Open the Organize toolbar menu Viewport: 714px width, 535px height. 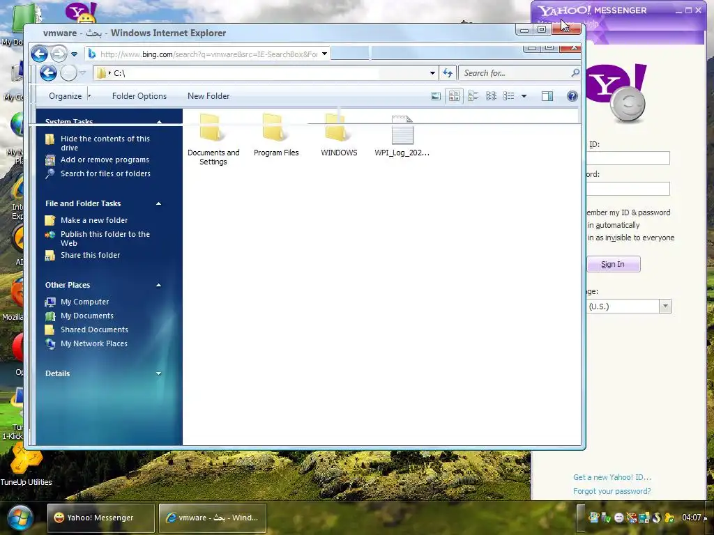pyautogui.click(x=65, y=96)
